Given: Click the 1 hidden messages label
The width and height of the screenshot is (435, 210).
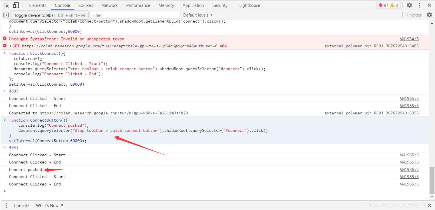Looking at the screenshot, I should [414, 15].
